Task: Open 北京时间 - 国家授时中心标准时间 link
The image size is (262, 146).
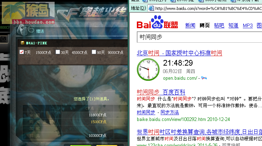Action: (x=179, y=53)
